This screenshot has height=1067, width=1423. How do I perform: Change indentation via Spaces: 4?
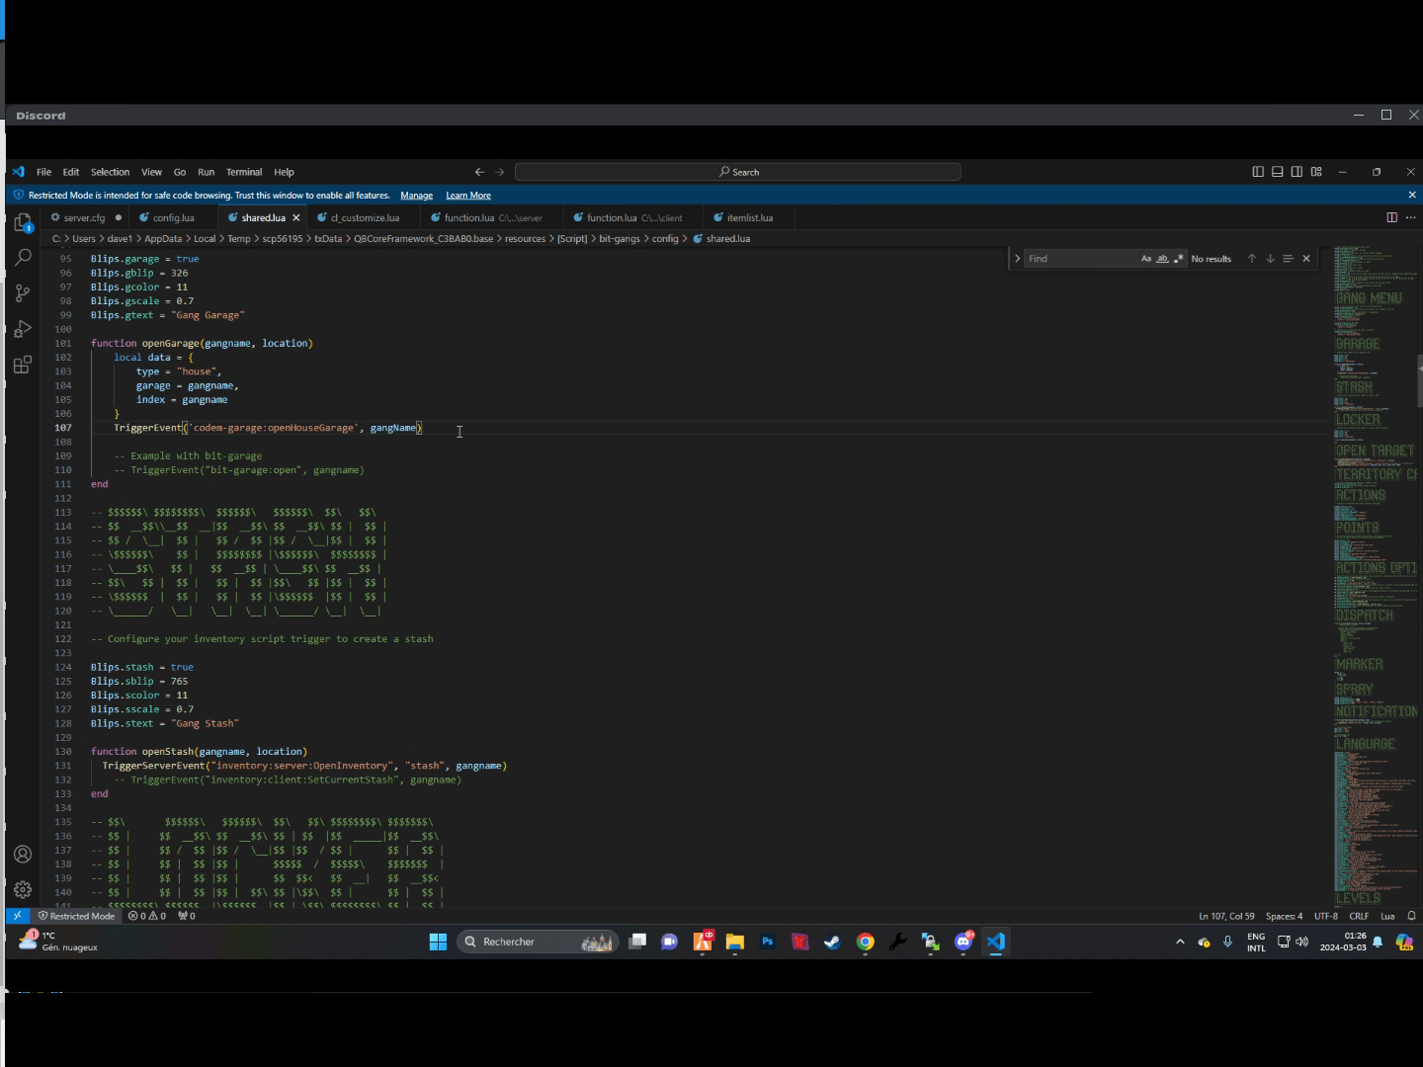[1284, 916]
